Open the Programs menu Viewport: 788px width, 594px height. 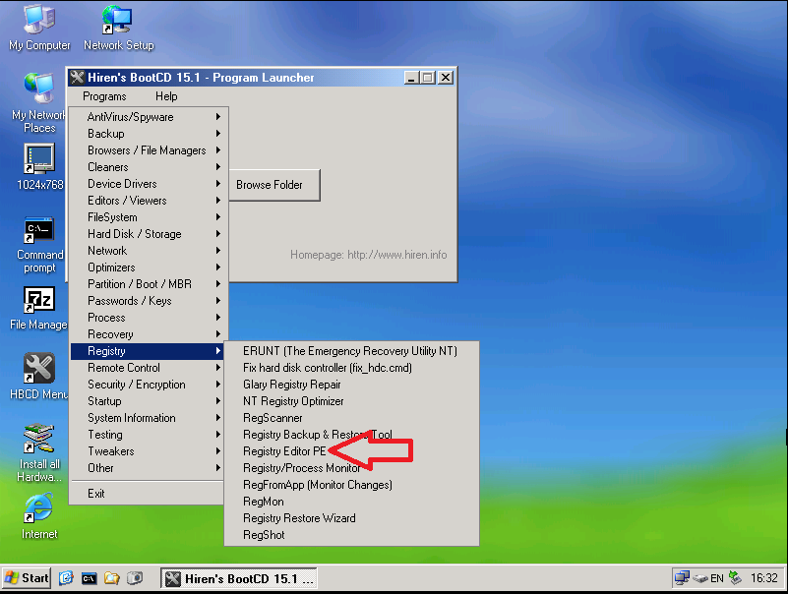[107, 96]
